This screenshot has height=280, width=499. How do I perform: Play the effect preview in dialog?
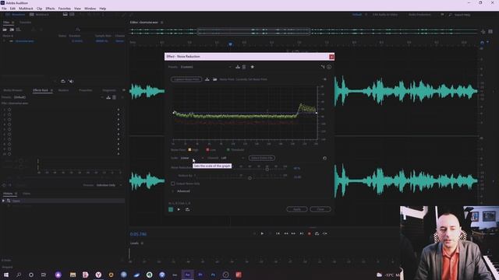(x=179, y=209)
